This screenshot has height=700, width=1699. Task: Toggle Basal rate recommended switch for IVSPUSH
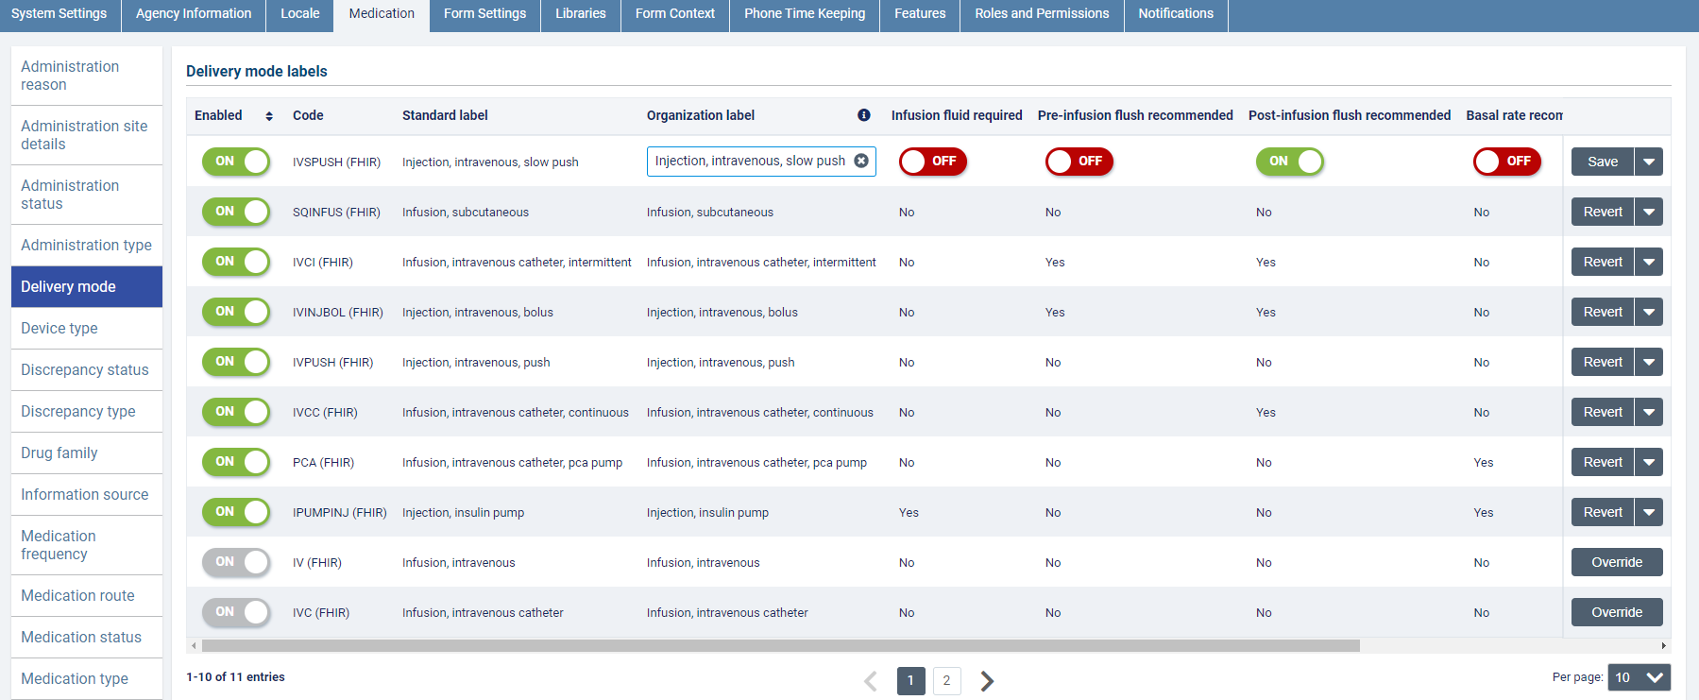click(x=1506, y=162)
